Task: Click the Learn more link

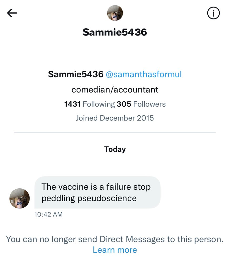Action: 115,250
